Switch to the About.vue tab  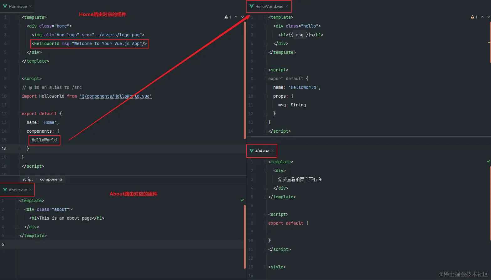point(18,190)
